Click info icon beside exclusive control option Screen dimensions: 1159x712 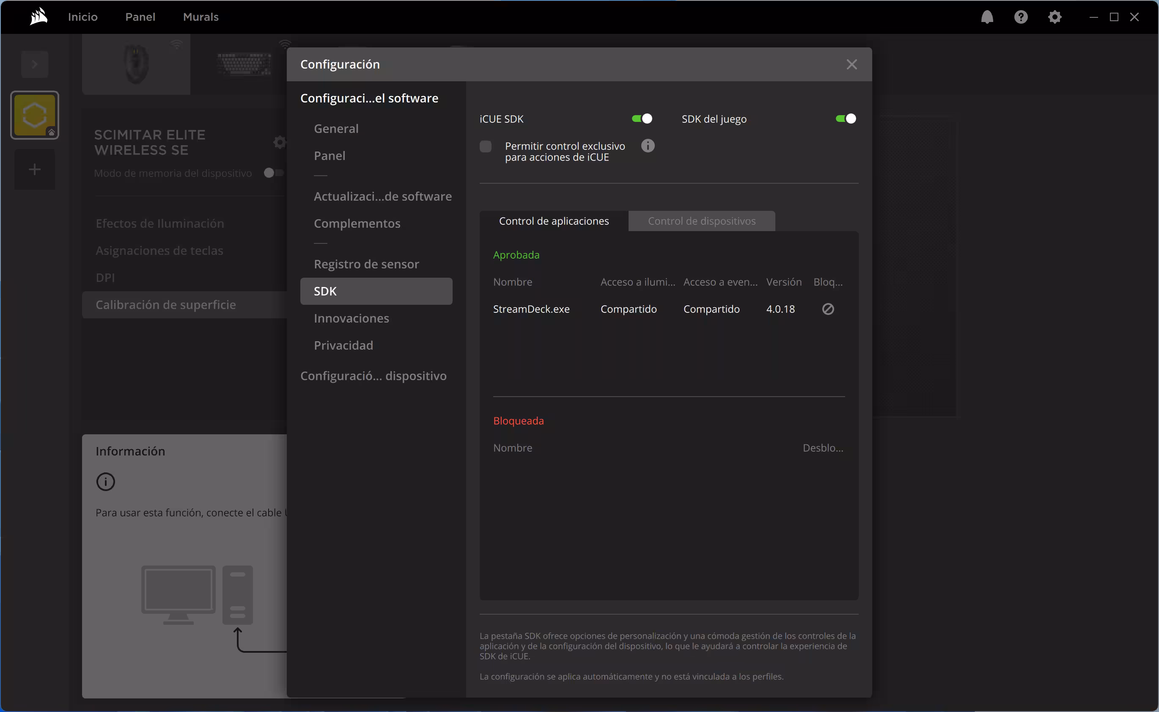(x=648, y=146)
